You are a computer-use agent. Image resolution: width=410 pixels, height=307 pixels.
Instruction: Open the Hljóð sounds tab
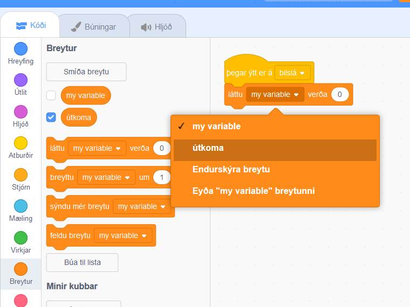[x=156, y=26]
